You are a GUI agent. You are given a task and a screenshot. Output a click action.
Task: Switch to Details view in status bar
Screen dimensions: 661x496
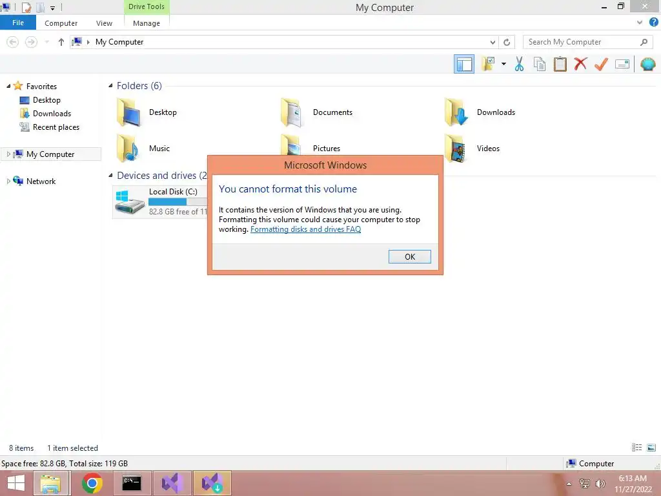(x=636, y=448)
